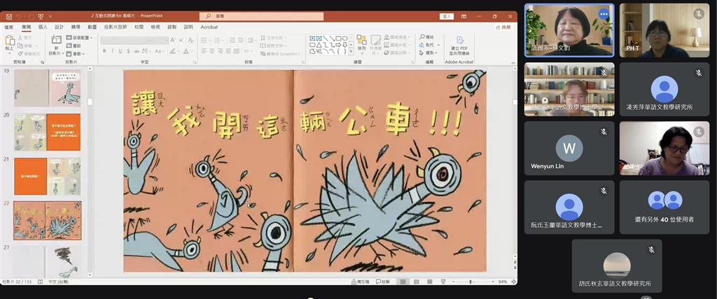
Task: Open the Notes (備忘稿) pane from status bar
Action: point(360,282)
